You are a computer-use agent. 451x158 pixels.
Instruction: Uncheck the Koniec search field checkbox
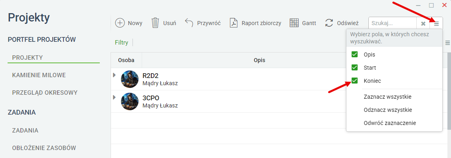(x=355, y=81)
